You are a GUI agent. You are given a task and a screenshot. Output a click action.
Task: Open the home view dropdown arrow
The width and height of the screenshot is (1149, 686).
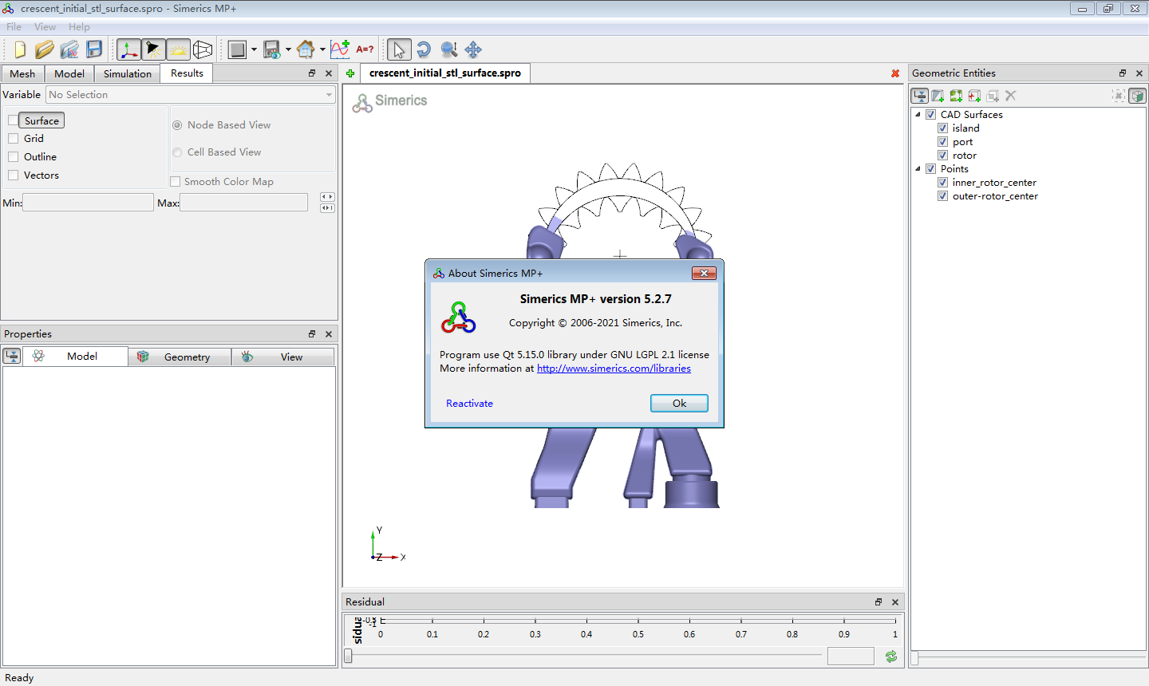point(322,49)
